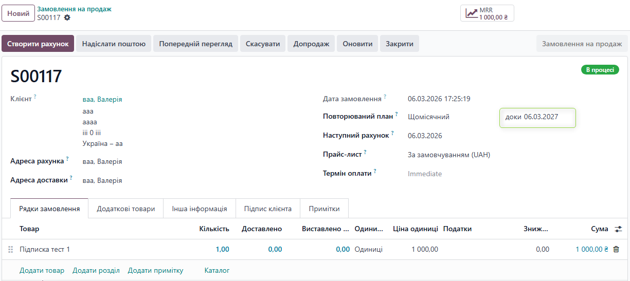
Task: Click Надіслати поштою button
Action: [x=114, y=44]
